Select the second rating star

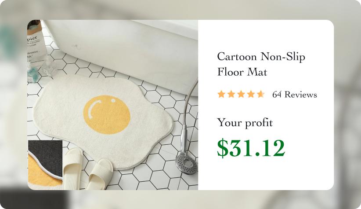tap(231, 94)
